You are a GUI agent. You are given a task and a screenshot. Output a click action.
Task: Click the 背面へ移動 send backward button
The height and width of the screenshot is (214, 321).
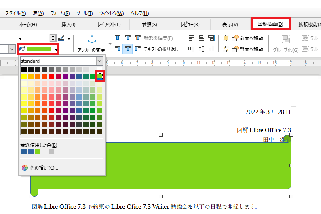(248, 49)
